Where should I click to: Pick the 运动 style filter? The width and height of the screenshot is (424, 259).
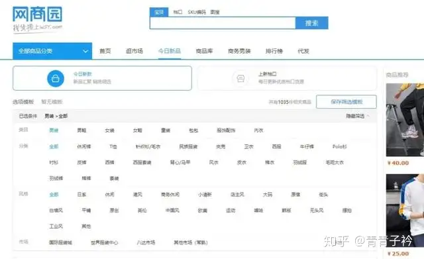(231, 211)
